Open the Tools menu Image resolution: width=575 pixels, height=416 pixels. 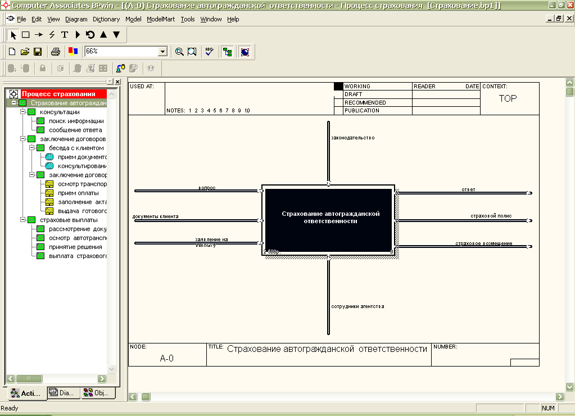[187, 19]
